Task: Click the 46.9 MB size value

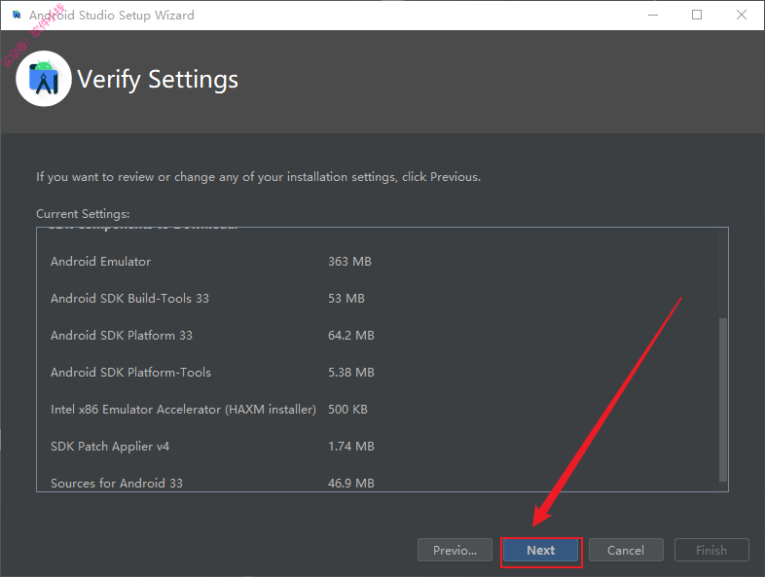Action: pyautogui.click(x=351, y=484)
